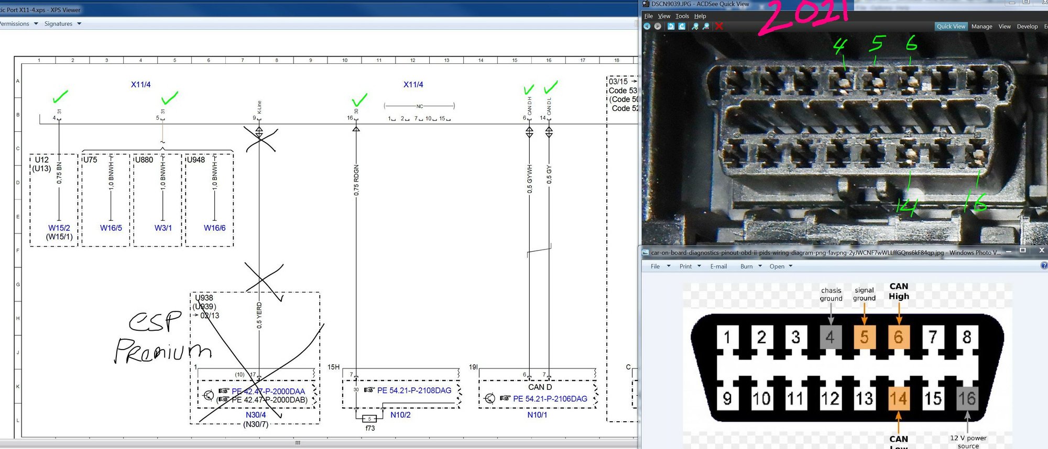The width and height of the screenshot is (1048, 449).
Task: Click the red X delete icon
Action: coord(719,26)
